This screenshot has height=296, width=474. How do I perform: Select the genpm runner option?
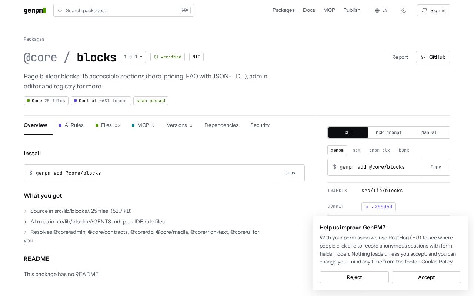pos(337,150)
